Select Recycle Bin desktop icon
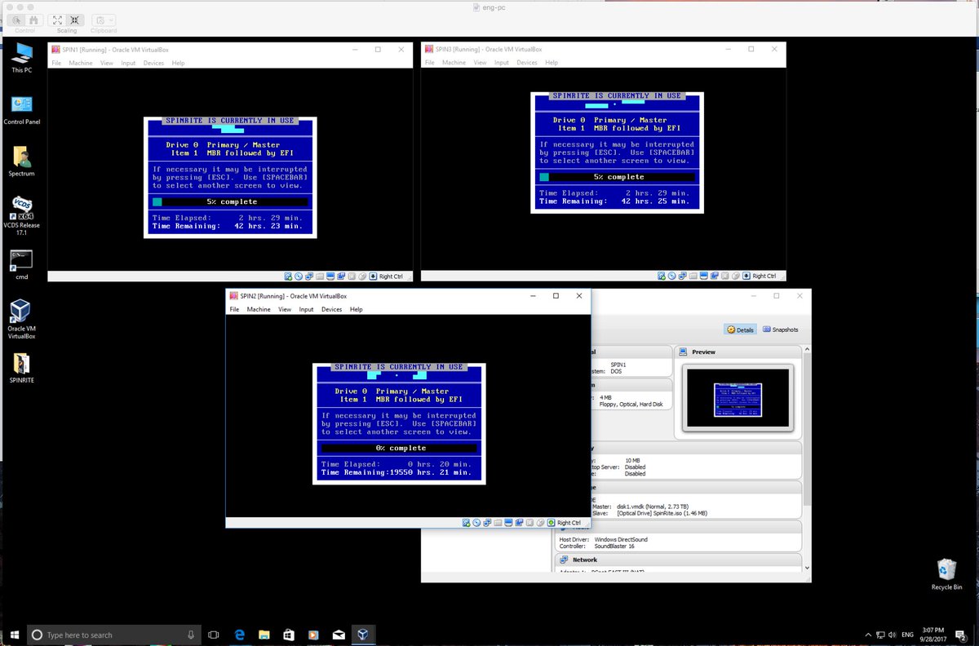Screen dimensions: 979x646 (x=946, y=575)
